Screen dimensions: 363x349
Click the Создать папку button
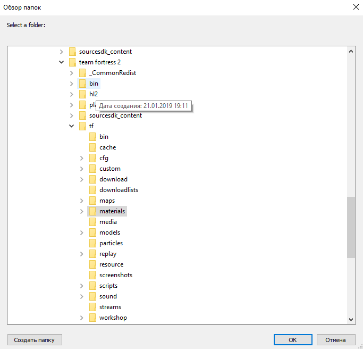(x=35, y=340)
